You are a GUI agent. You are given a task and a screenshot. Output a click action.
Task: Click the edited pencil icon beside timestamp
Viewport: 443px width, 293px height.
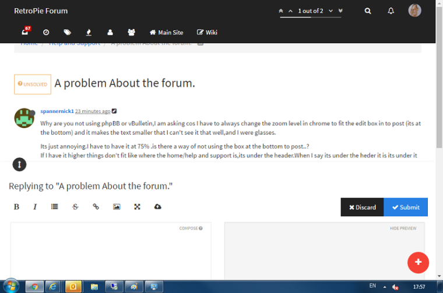(114, 111)
